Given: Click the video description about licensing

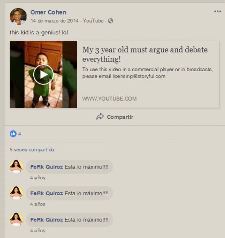Looking at the screenshot, I should point(148,73).
